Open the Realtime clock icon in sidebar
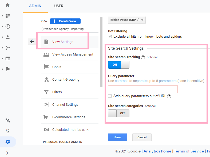 click(8, 26)
